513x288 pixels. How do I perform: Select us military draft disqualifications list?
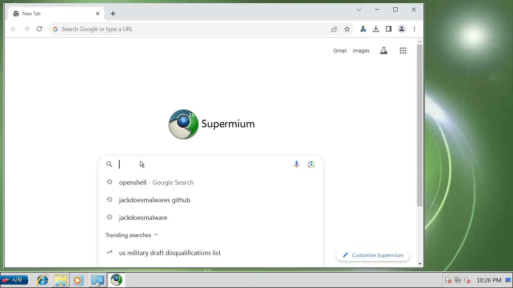[x=210, y=252]
